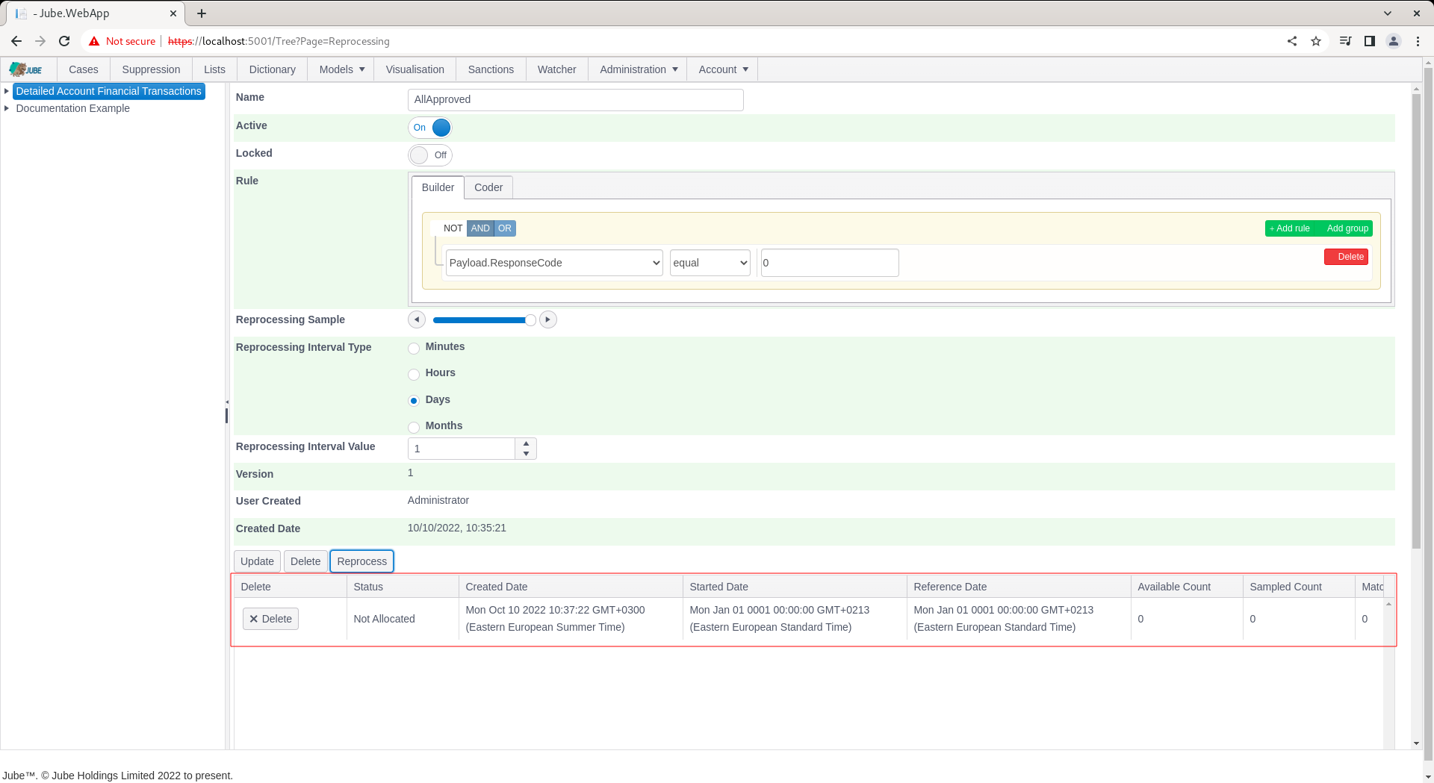Go back using browser back arrow
This screenshot has width=1434, height=783.
click(16, 41)
